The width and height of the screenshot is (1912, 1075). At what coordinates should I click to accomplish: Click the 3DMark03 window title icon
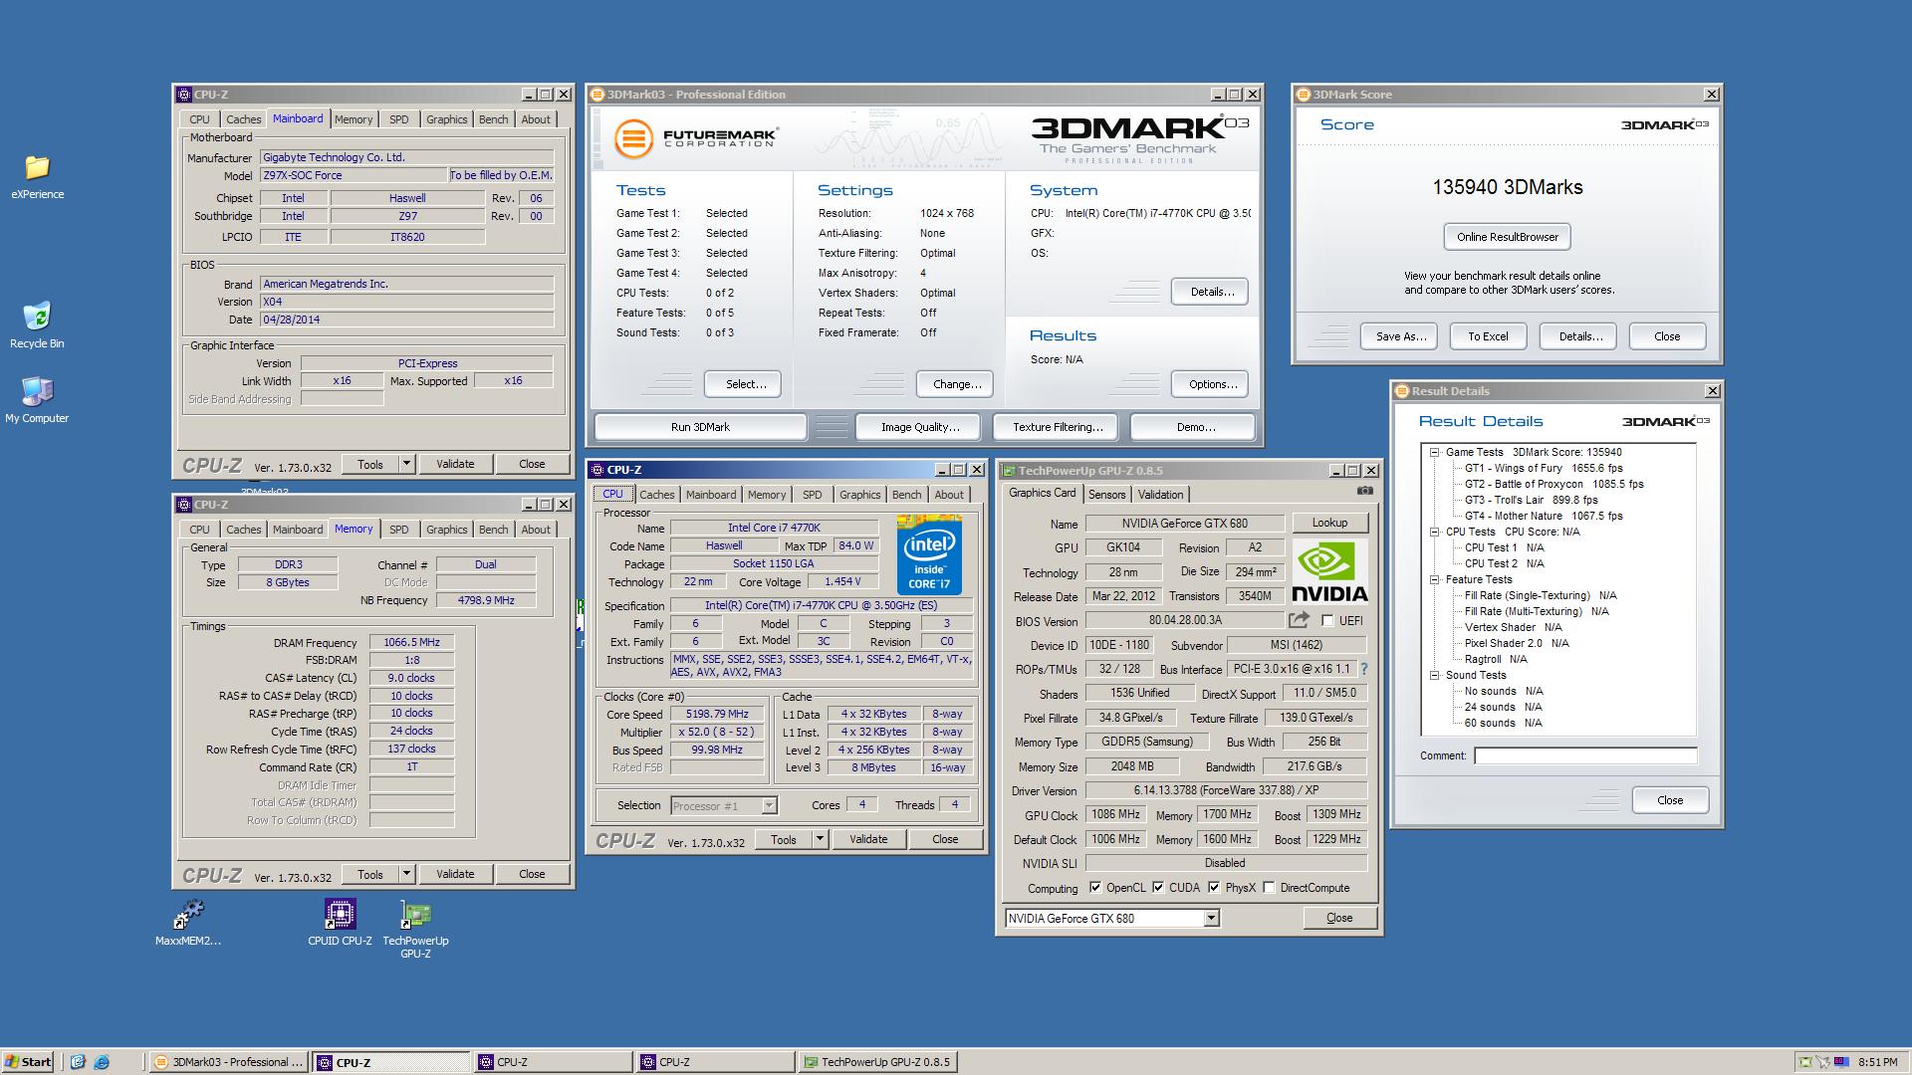(x=597, y=95)
